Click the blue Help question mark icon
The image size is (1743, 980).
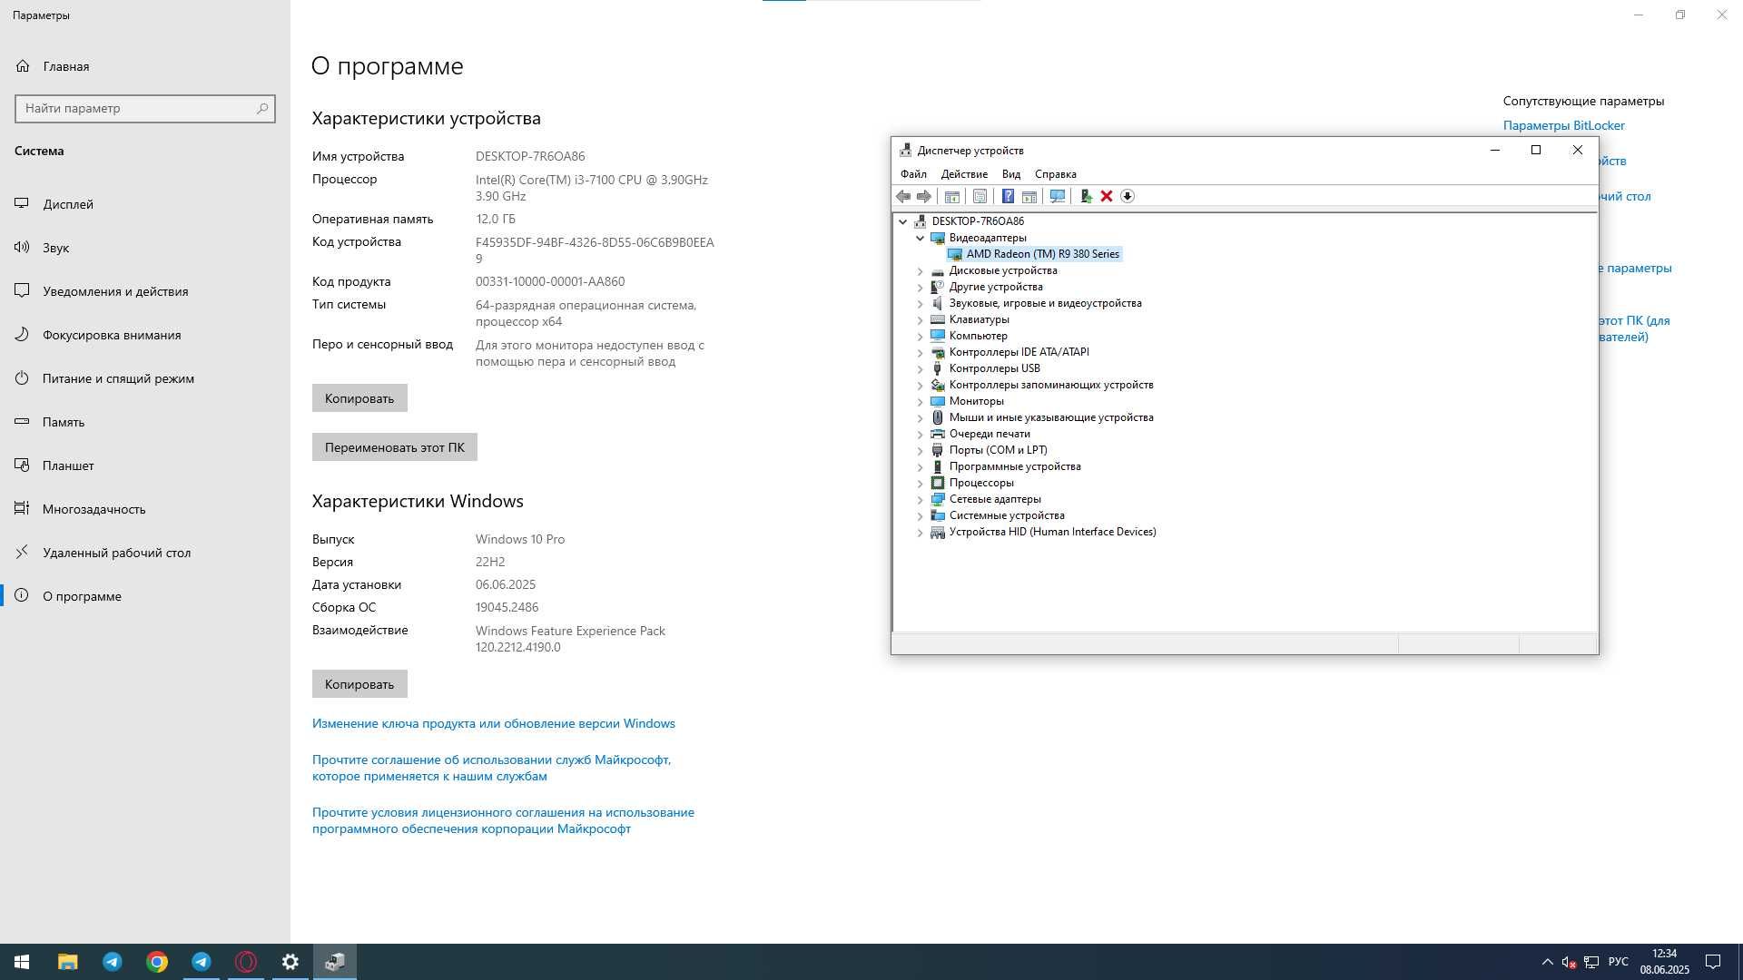click(1008, 196)
